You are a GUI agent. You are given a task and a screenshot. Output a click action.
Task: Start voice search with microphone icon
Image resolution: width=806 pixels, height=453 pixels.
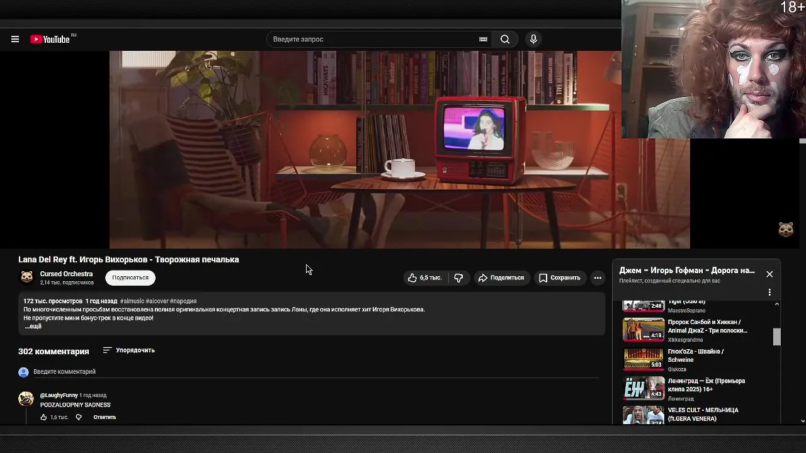point(533,39)
